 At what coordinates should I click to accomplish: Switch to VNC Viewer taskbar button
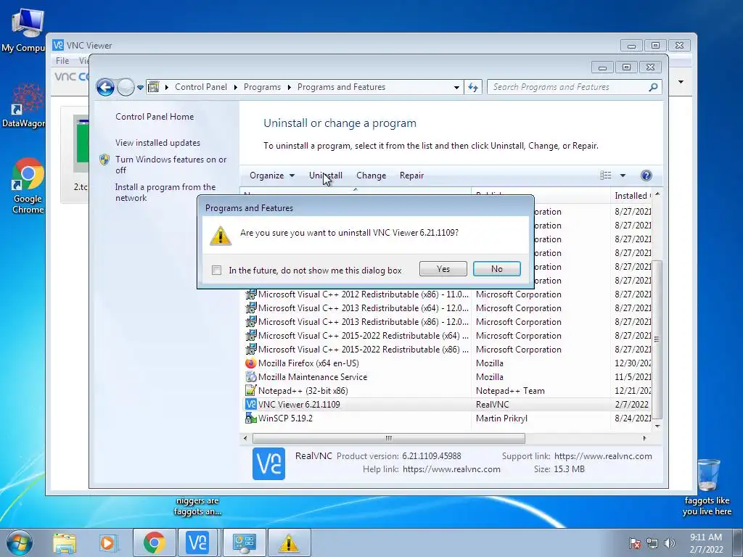197,542
